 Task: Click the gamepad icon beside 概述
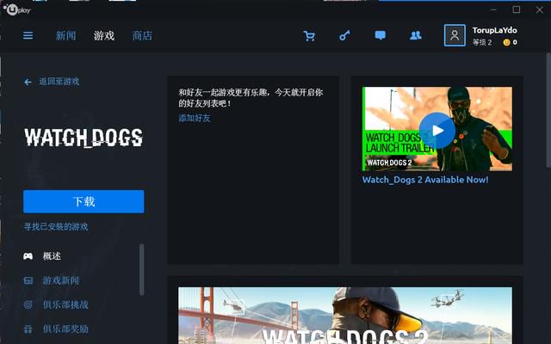pos(28,256)
